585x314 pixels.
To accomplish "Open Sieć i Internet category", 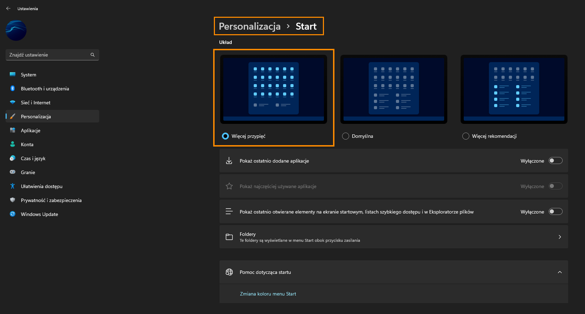I will pyautogui.click(x=52, y=102).
